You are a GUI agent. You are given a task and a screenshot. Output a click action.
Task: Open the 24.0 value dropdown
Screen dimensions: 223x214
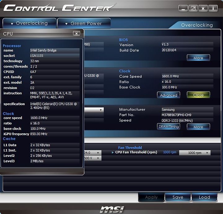[93, 153]
